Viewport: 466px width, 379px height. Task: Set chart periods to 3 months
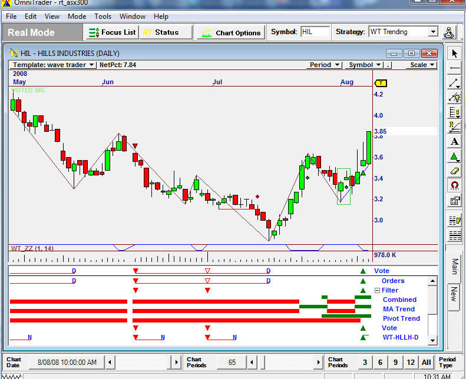(x=365, y=363)
